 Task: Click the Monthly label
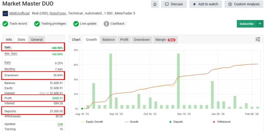10,69
